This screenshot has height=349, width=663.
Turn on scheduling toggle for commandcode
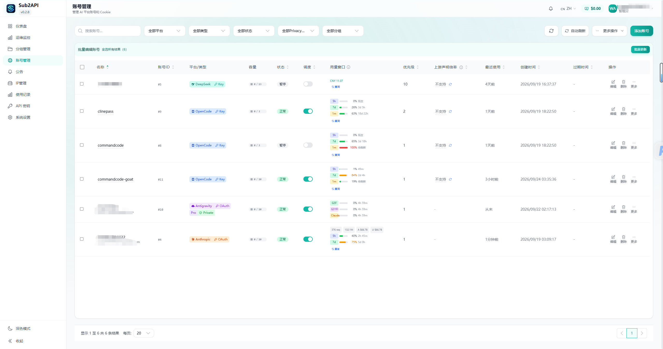[x=308, y=145]
